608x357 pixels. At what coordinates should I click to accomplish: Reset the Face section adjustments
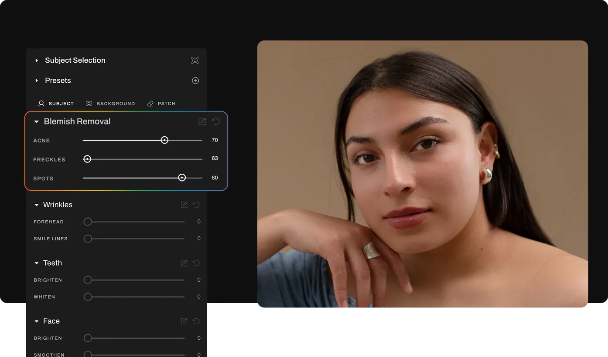196,321
